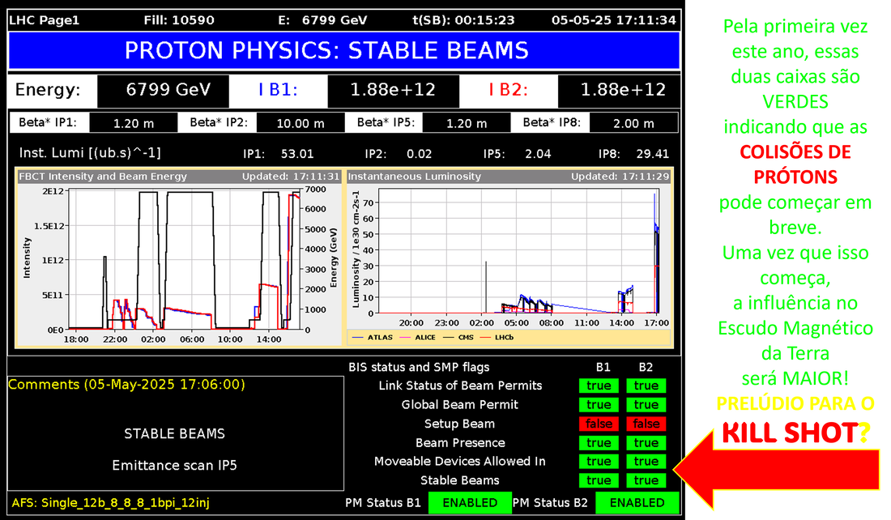Select the STABLE BEAMS comment line
The width and height of the screenshot is (891, 520).
coord(174,433)
